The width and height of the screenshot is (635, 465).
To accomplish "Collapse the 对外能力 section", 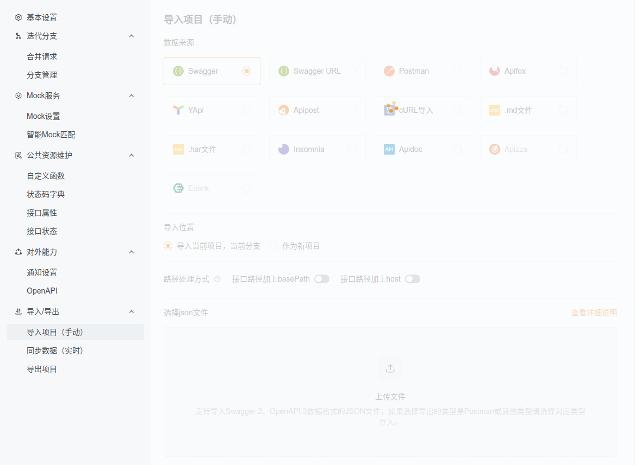I will 131,252.
